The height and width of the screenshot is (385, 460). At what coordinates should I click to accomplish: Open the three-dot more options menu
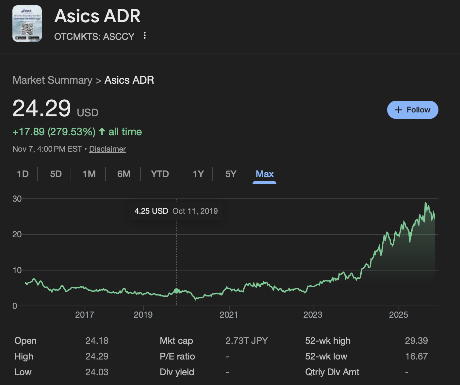tap(145, 36)
